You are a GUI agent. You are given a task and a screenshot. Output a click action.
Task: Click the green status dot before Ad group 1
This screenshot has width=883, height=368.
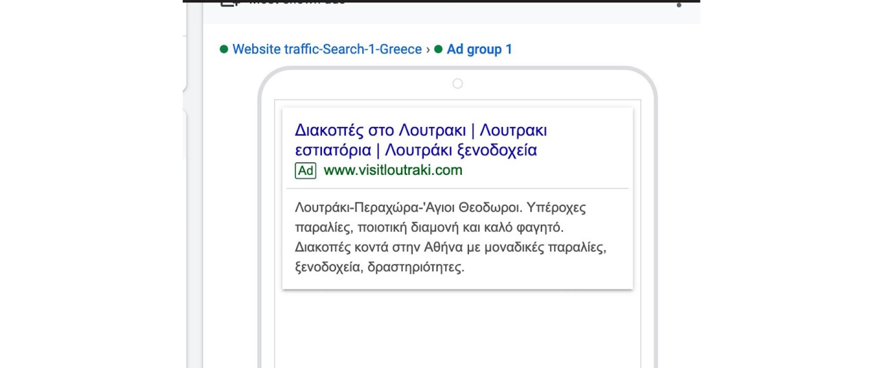click(x=438, y=49)
